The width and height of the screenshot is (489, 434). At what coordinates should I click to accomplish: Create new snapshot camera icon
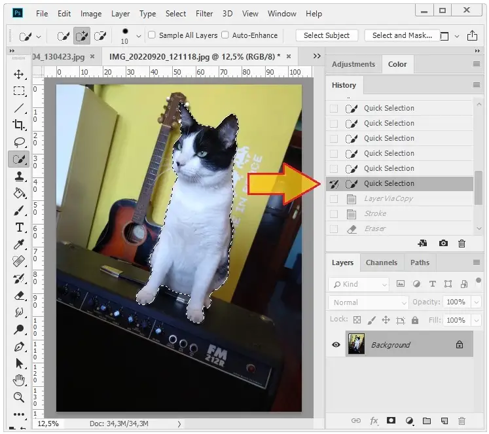click(443, 244)
